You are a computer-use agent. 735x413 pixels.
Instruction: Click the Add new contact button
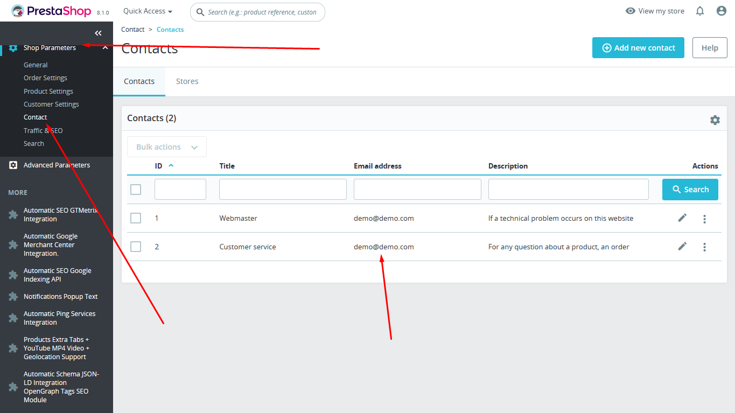tap(638, 48)
